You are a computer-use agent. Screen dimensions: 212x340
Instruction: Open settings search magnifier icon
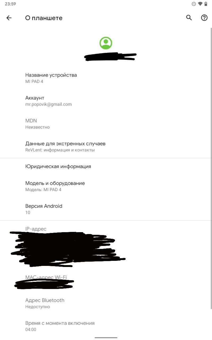click(189, 18)
